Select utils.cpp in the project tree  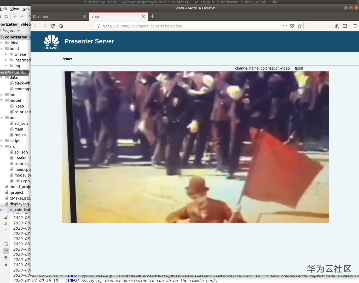coord(20,181)
